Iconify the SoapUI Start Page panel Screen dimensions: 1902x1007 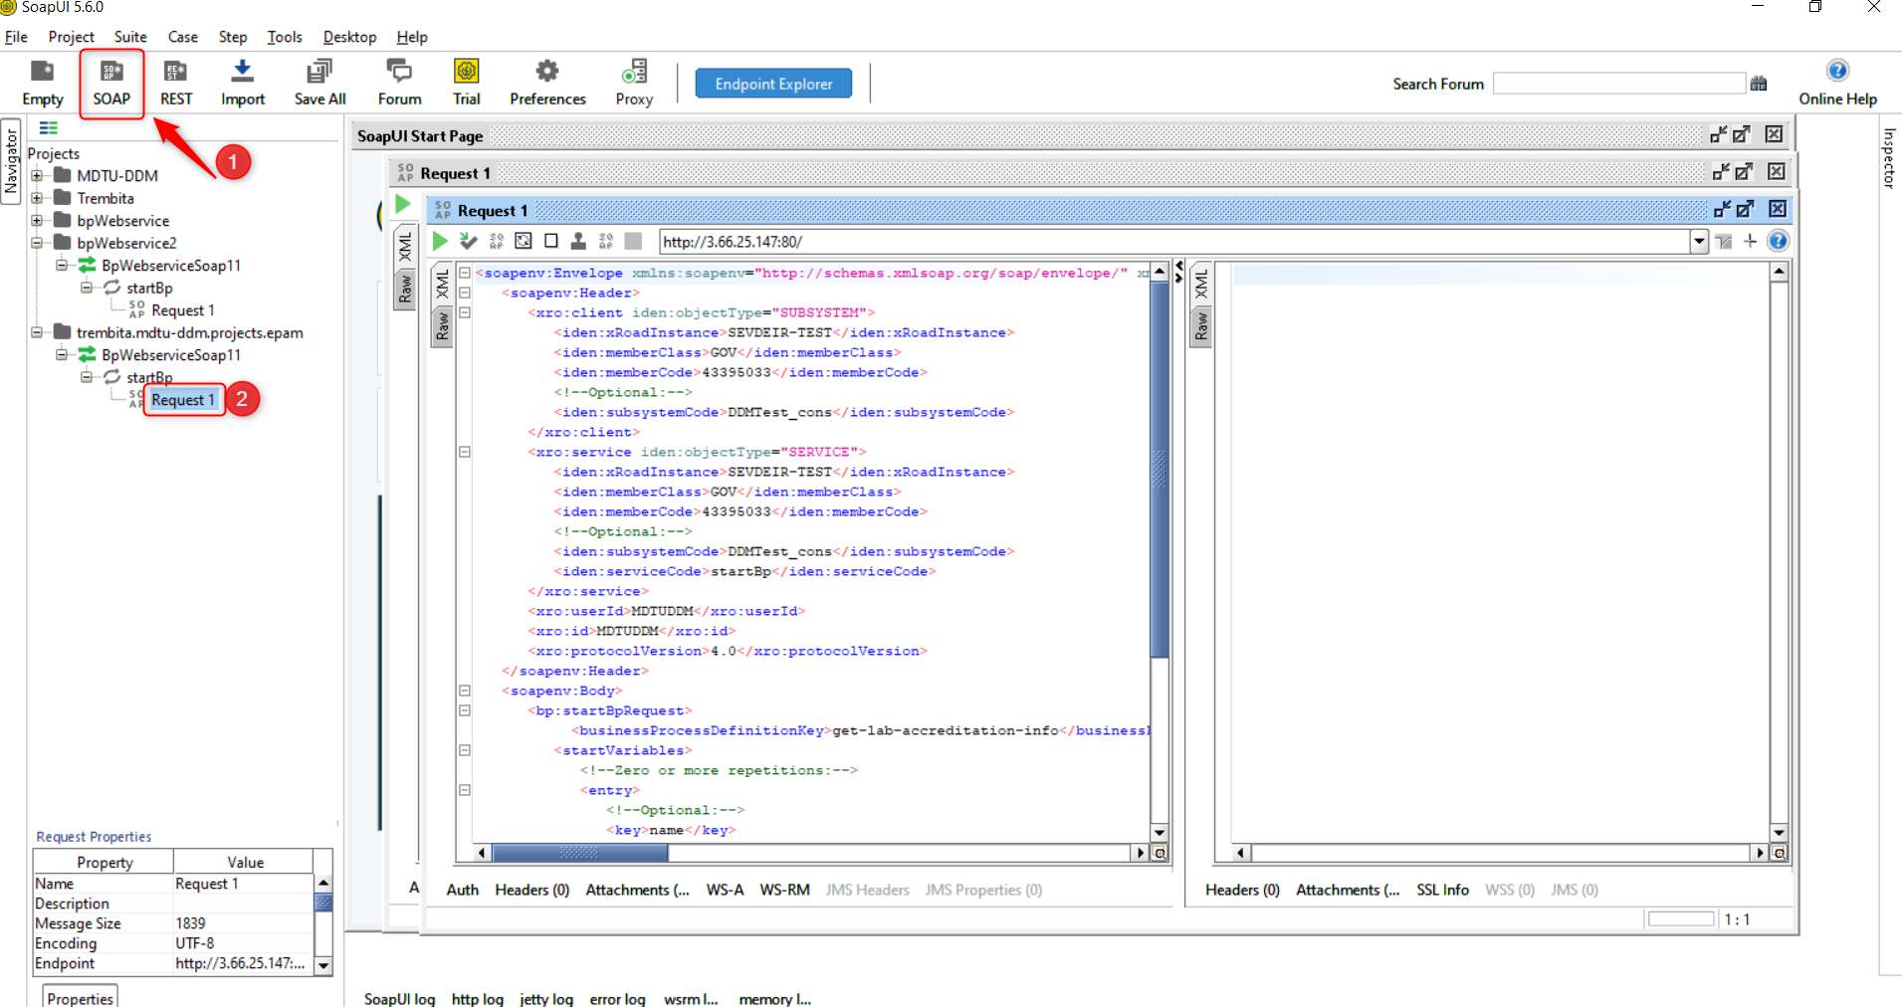click(1718, 134)
